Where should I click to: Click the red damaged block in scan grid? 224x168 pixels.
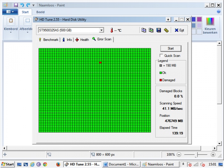[x=100, y=63]
